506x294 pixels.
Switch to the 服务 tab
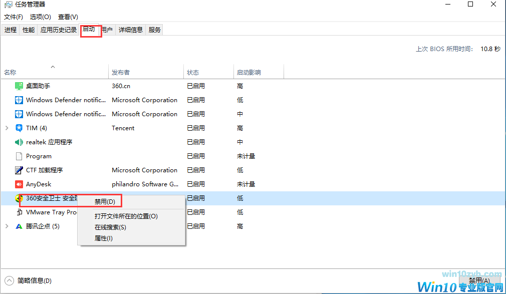pos(155,29)
